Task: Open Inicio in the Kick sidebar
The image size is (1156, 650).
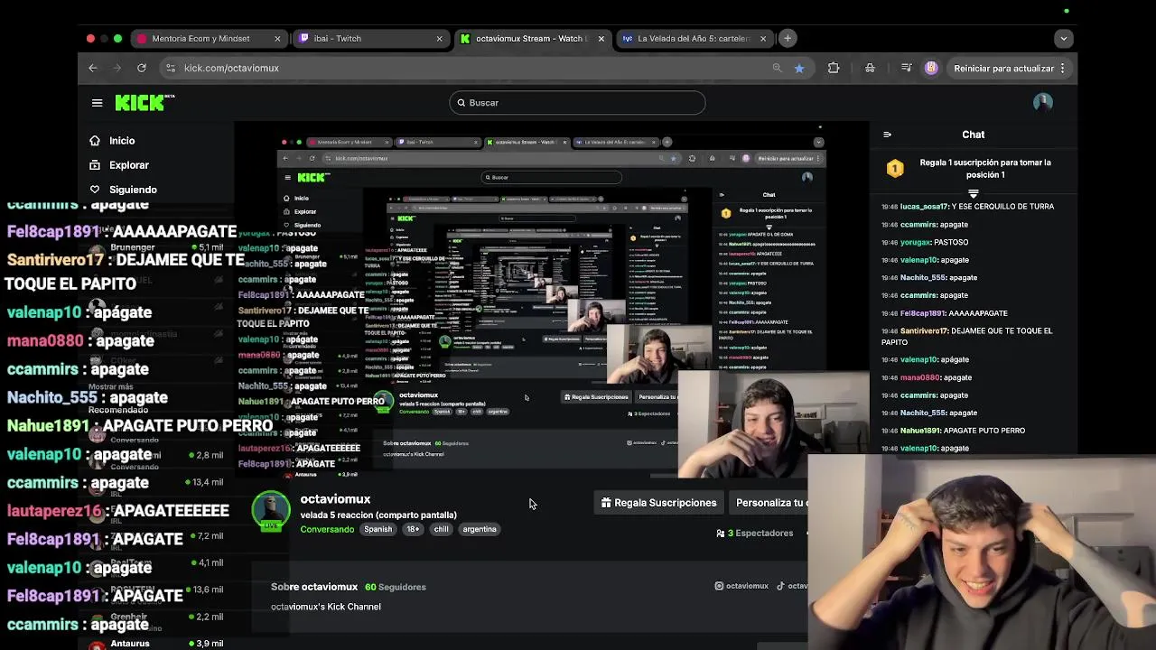Action: [x=122, y=141]
